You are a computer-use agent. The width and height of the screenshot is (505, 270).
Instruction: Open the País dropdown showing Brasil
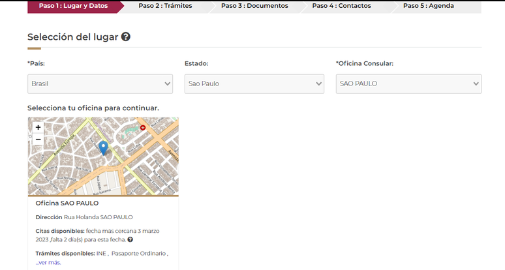click(x=100, y=83)
